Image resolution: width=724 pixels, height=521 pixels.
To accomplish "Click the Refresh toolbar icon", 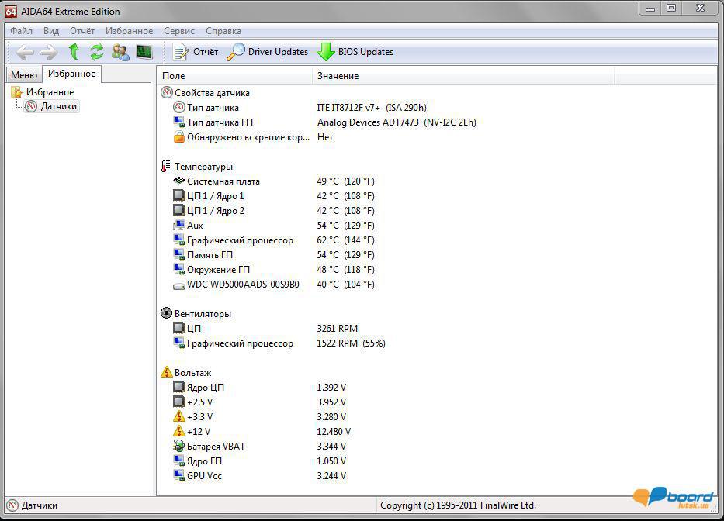I will [97, 52].
